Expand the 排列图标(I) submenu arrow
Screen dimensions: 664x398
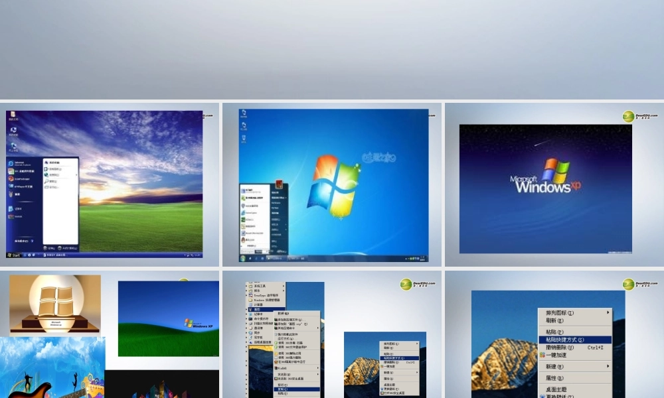[608, 312]
